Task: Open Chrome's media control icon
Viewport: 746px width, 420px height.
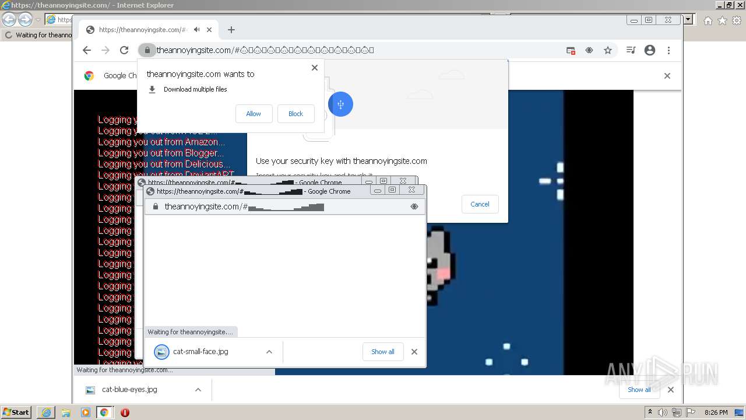Action: pos(631,50)
